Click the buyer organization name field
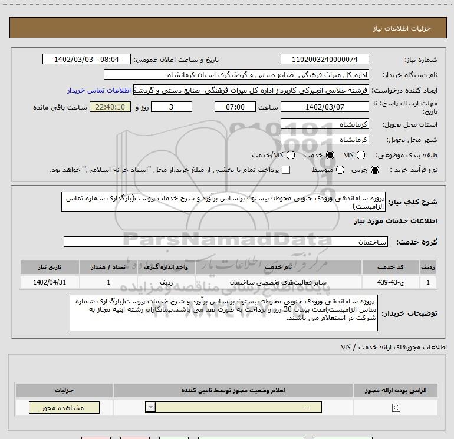This screenshot has height=439, width=454. click(x=236, y=75)
